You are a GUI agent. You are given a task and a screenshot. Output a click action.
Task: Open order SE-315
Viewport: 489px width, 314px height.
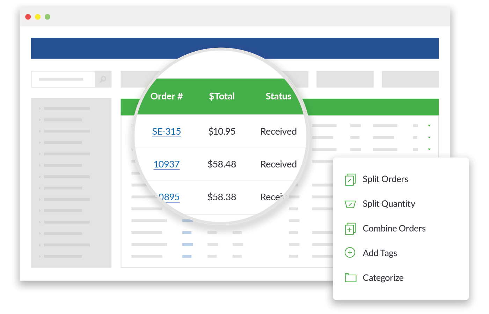click(x=167, y=132)
